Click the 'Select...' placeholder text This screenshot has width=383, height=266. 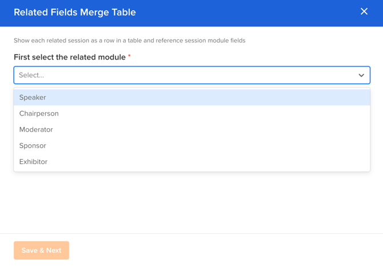(x=31, y=75)
